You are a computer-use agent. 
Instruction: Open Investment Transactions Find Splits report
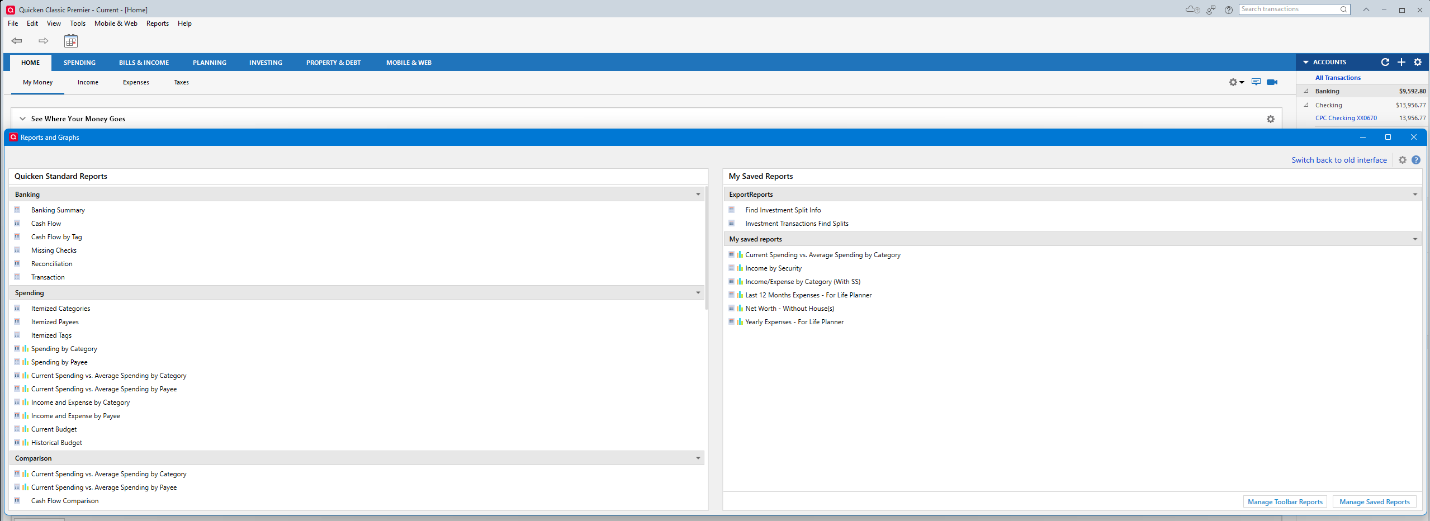pyautogui.click(x=797, y=224)
